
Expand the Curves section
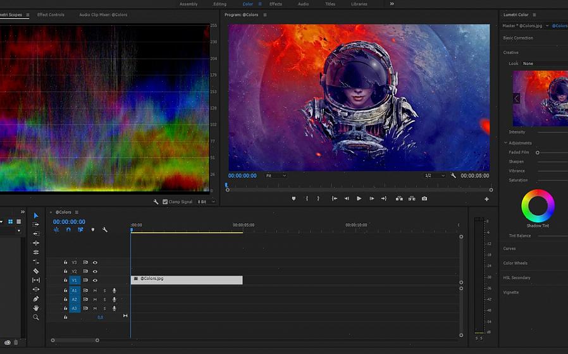pos(509,248)
